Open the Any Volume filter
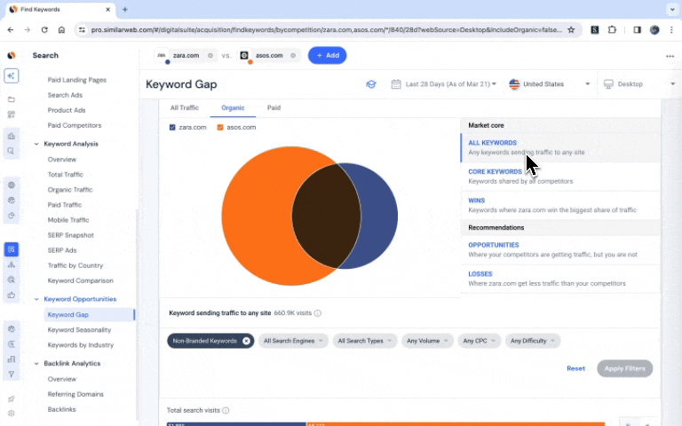The image size is (682, 426). tap(427, 341)
